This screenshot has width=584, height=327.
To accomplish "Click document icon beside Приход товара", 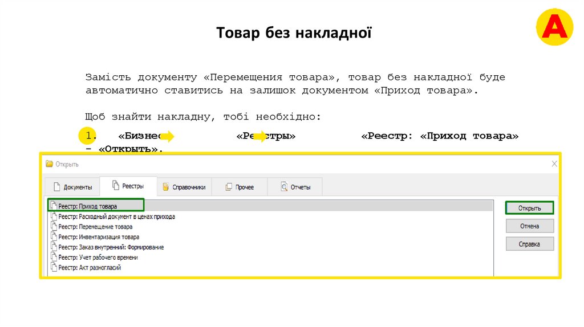I will (x=54, y=206).
